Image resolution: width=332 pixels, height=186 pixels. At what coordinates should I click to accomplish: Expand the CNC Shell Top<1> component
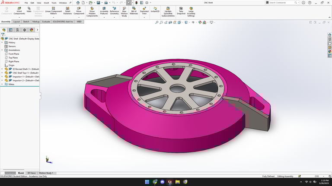2,73
